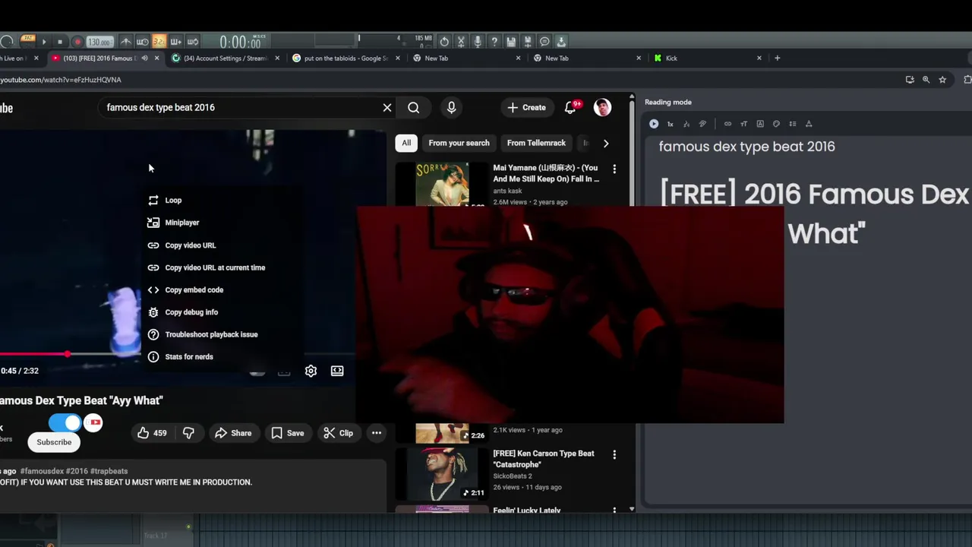This screenshot has height=547, width=972.
Task: Click the youtube.com address bar URL
Action: click(x=61, y=80)
